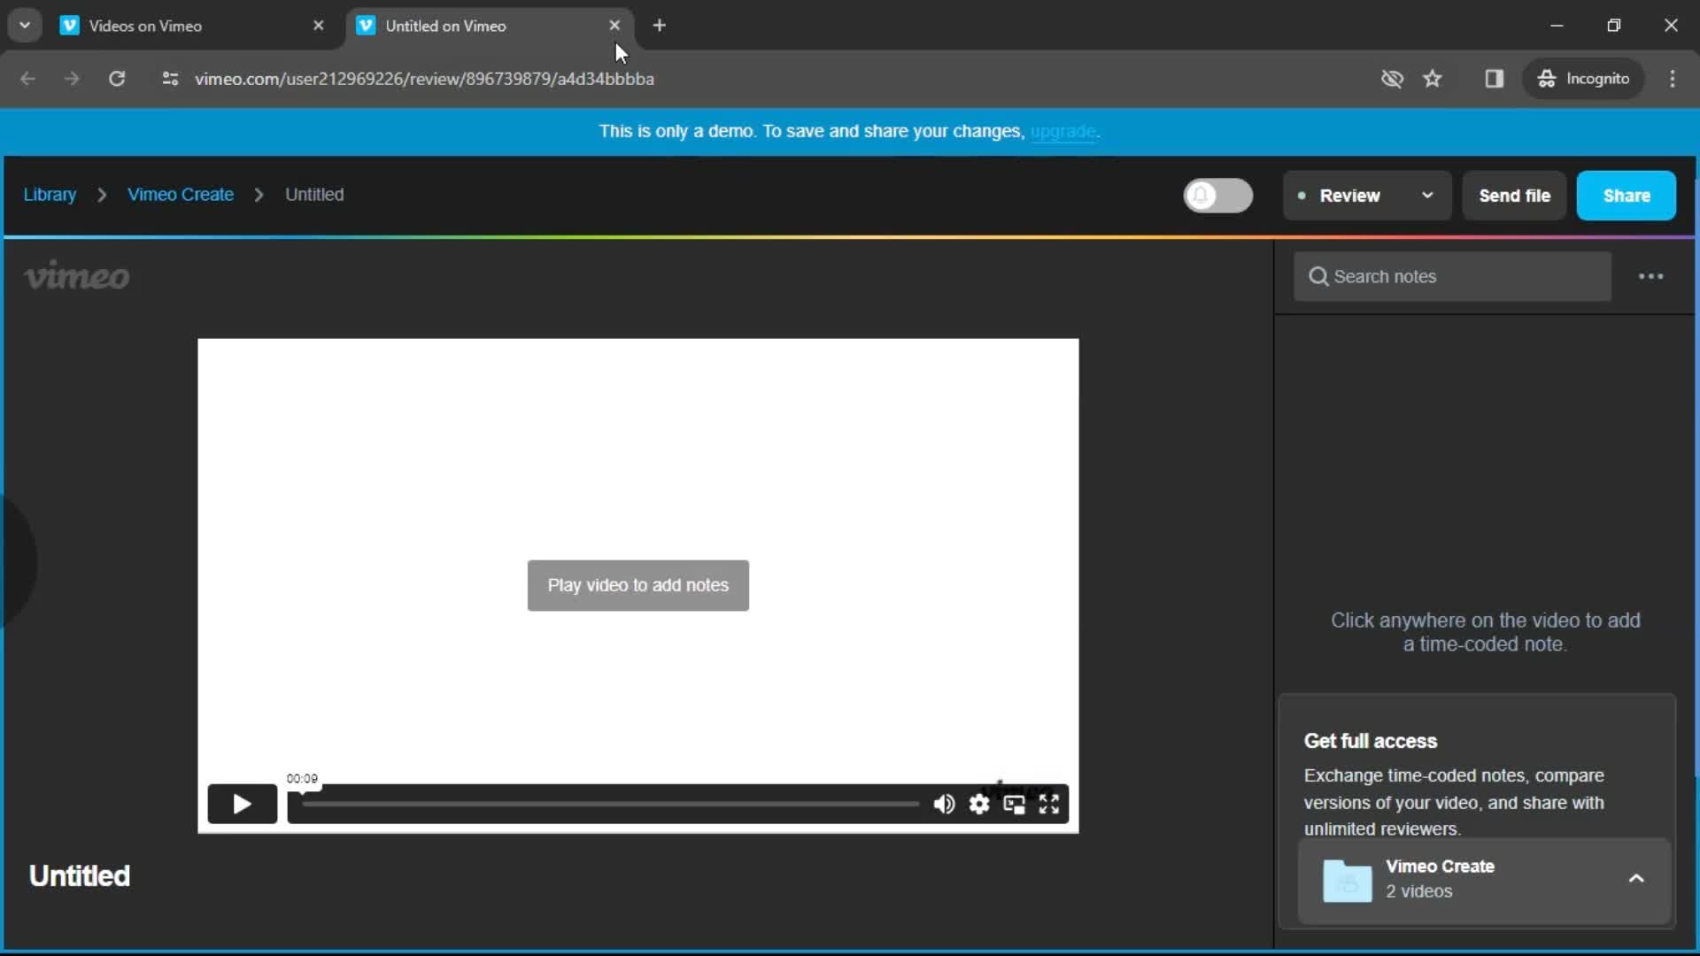This screenshot has height=956, width=1700.
Task: Click the Untitled video title heading
Action: point(80,875)
